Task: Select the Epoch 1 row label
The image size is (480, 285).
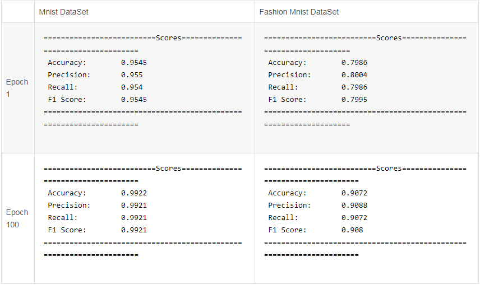Action: click(17, 88)
